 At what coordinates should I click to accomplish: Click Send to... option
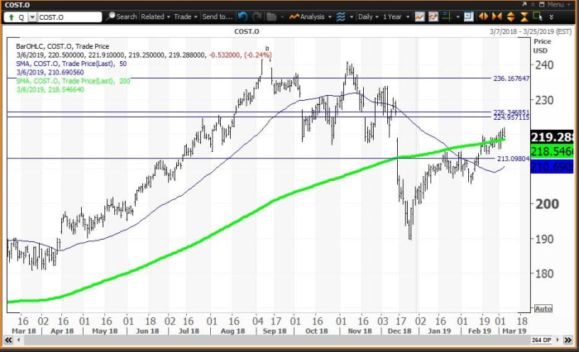217,17
